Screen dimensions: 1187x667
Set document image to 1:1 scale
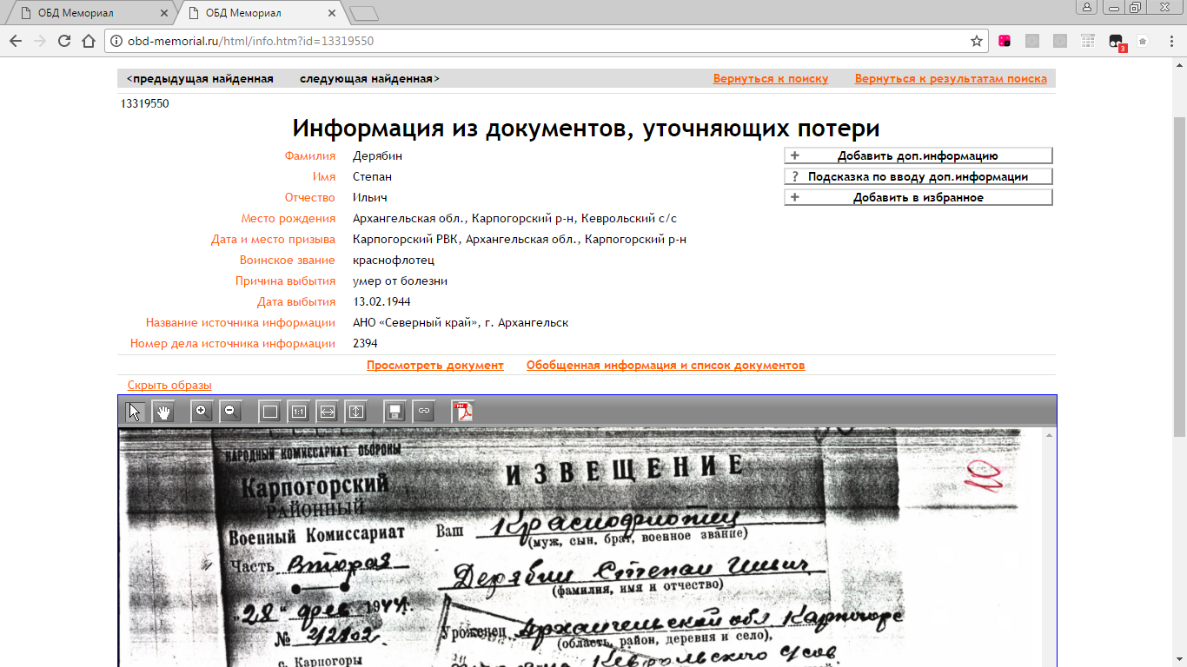[x=298, y=412]
